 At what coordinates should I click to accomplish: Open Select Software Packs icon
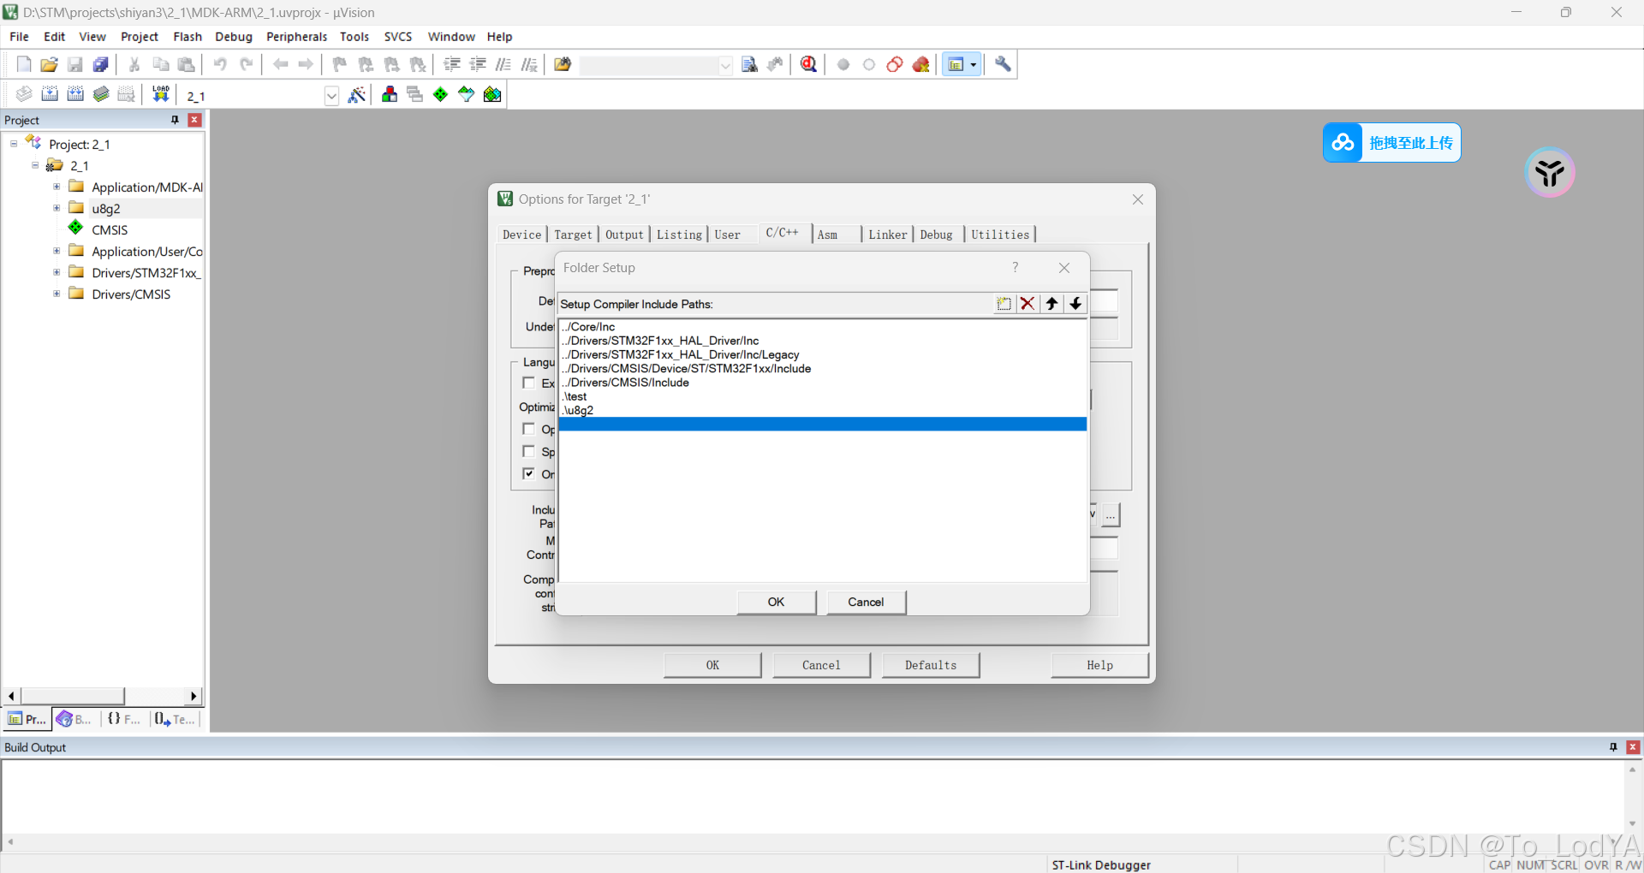click(467, 94)
